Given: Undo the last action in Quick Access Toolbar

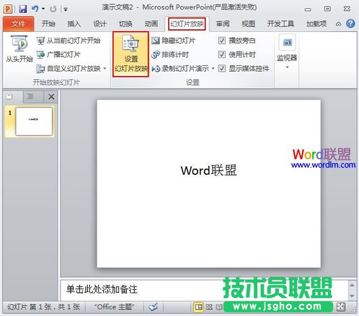Looking at the screenshot, I should point(35,9).
